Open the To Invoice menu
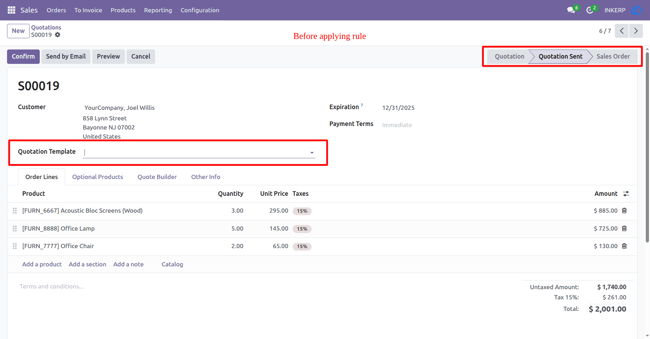Image resolution: width=650 pixels, height=339 pixels. (x=88, y=10)
